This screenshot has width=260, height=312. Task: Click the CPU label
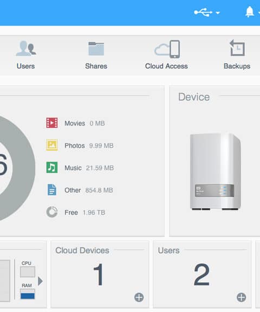pyautogui.click(x=27, y=263)
